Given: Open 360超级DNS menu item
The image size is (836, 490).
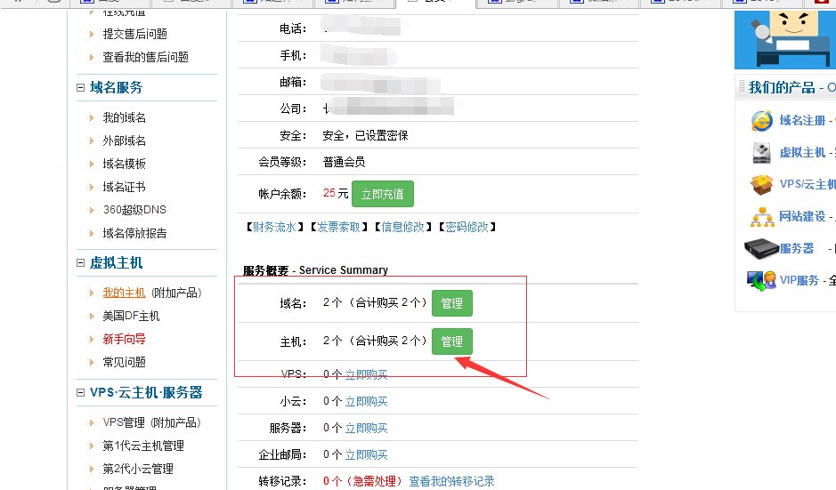Looking at the screenshot, I should (x=135, y=210).
